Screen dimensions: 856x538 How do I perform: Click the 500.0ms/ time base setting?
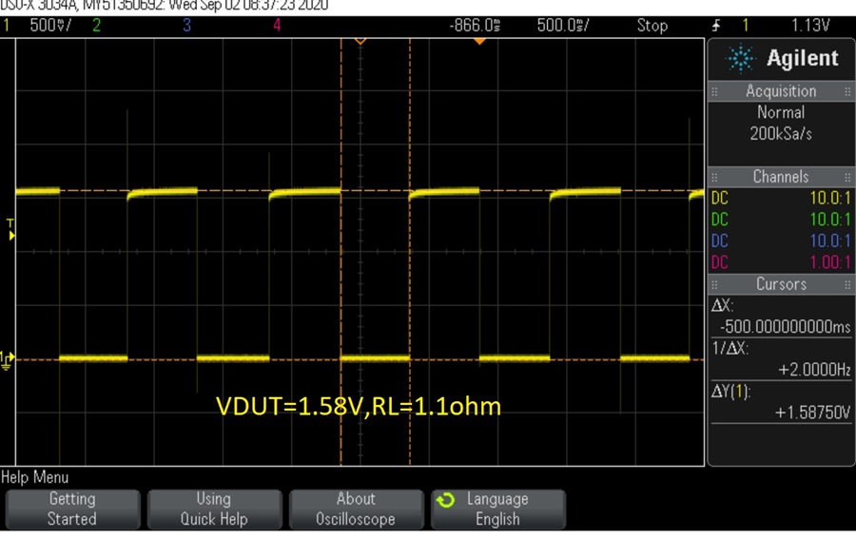(x=563, y=26)
